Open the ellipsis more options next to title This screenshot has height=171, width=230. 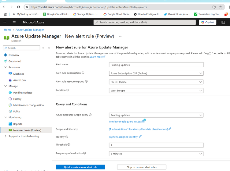[x=120, y=36]
